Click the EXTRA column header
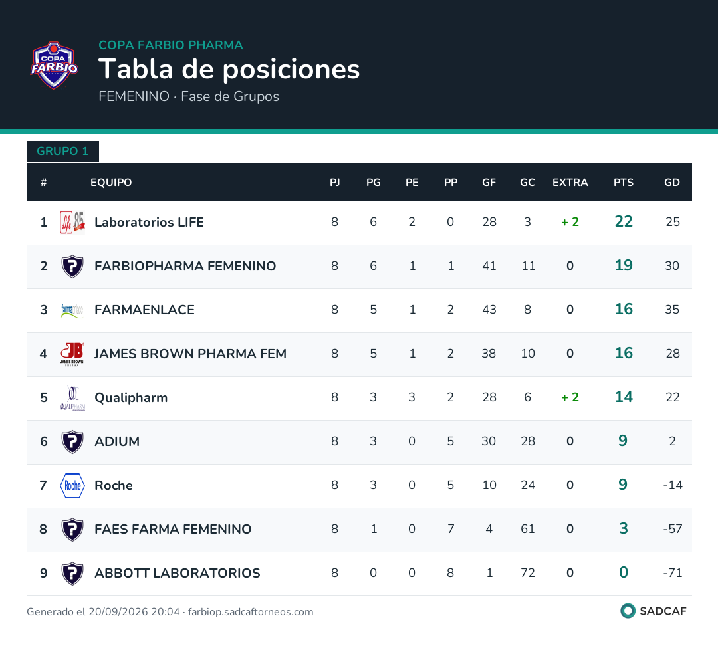The width and height of the screenshot is (718, 646). click(570, 182)
